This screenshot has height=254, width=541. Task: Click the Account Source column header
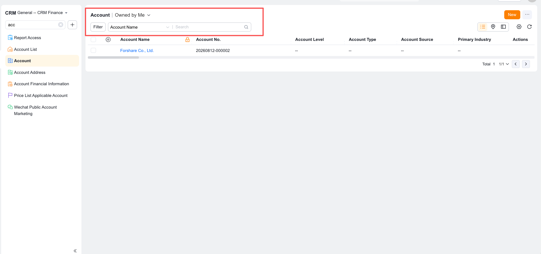[x=417, y=39]
